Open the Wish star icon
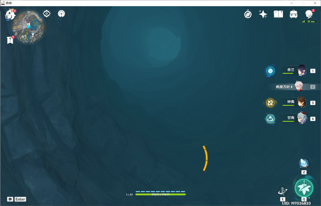The height and width of the screenshot is (206, 321). (263, 14)
